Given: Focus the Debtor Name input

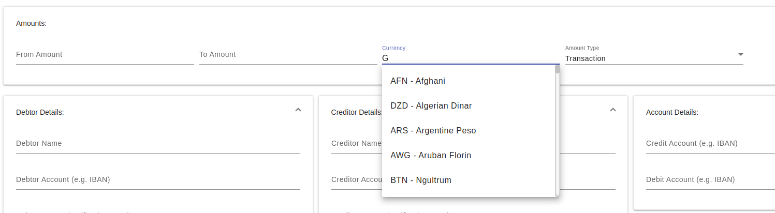Looking at the screenshot, I should [158, 144].
